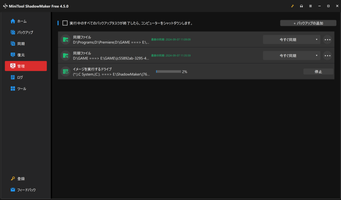Viewport: 341px width, 200px height.
Task: Switch to the 同期 page
Action: [x=26, y=44]
